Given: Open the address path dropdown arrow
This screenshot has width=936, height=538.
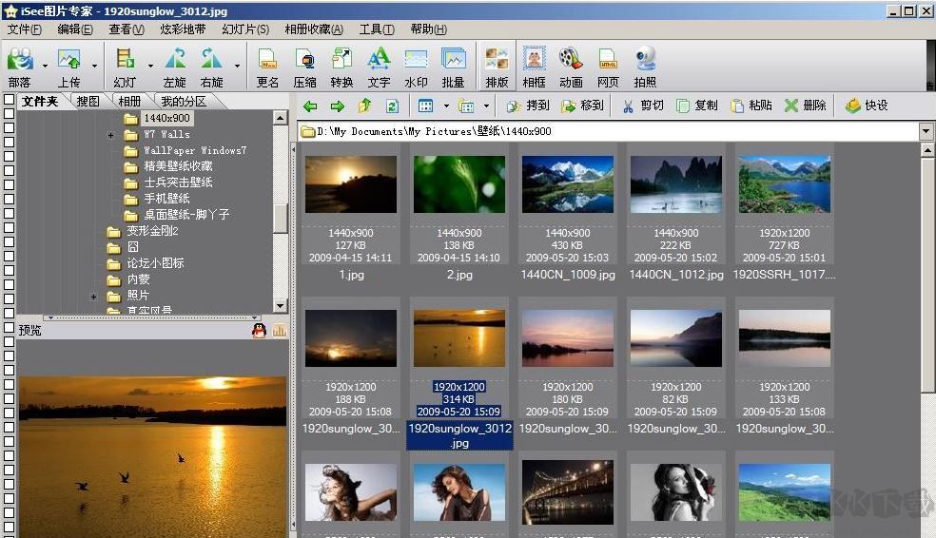Looking at the screenshot, I should click(926, 131).
